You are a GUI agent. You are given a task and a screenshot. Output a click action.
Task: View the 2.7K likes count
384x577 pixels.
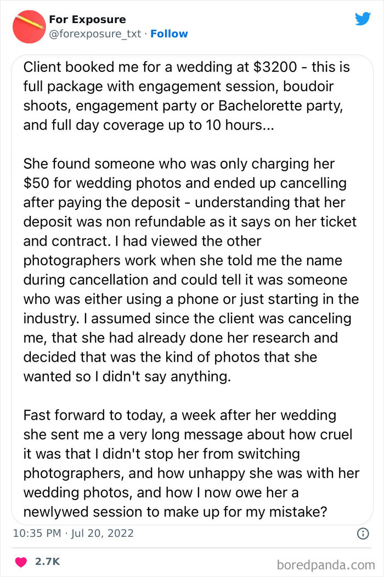[47, 562]
